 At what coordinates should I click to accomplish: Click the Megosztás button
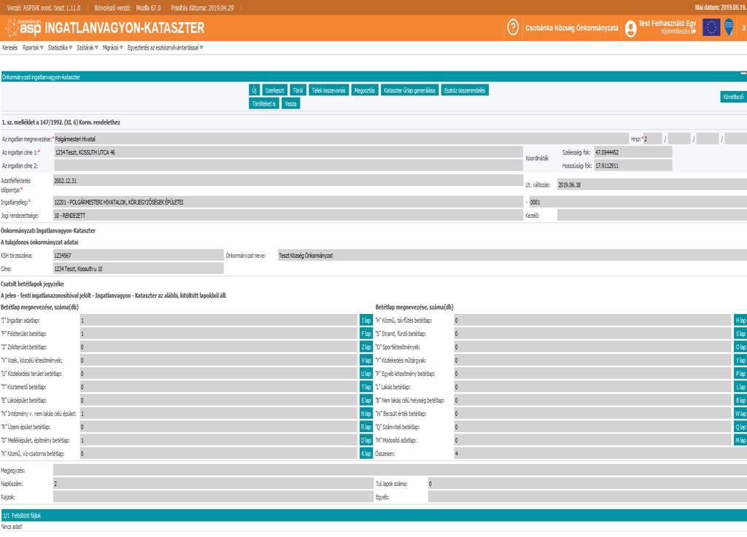365,90
